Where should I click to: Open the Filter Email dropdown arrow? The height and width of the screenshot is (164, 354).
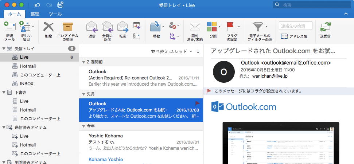point(267,27)
